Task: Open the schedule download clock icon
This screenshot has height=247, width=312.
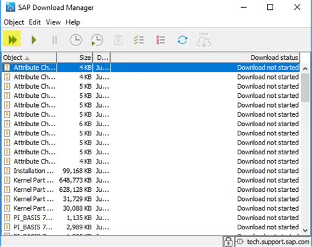Action: (76, 40)
